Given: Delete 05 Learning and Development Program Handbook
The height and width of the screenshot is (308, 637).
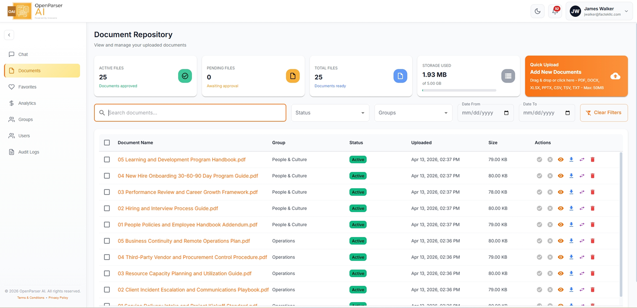Looking at the screenshot, I should click(x=593, y=159).
